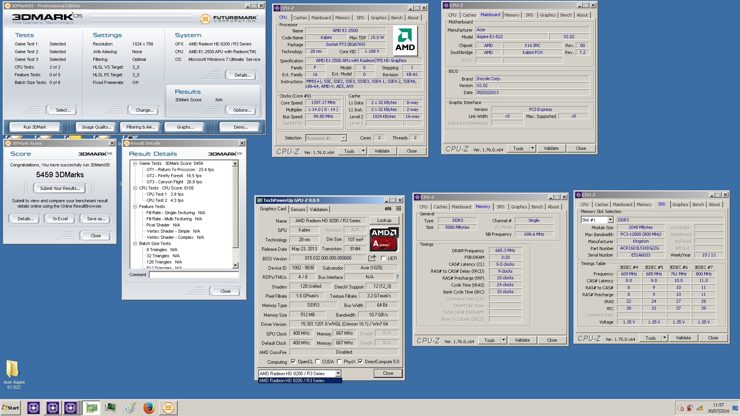Click the AMD logo in CPU-Z CPU tab
740x416 pixels.
point(405,41)
